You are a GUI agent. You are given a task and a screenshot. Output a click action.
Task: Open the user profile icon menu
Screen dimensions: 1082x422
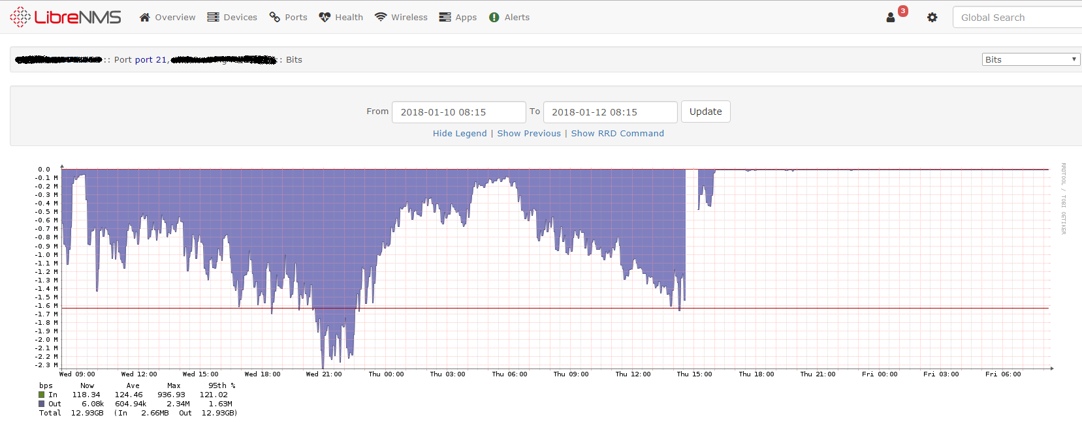click(x=891, y=18)
